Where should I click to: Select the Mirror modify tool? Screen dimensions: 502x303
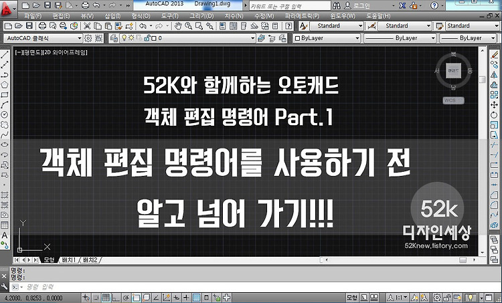pyautogui.click(x=495, y=75)
